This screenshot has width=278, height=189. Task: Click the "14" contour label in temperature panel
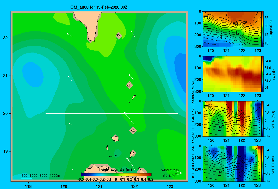pos(220,38)
